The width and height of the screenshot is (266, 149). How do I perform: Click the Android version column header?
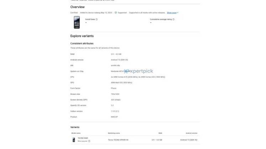click(191, 133)
